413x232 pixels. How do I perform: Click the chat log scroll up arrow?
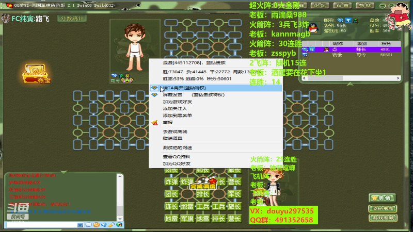120,176
